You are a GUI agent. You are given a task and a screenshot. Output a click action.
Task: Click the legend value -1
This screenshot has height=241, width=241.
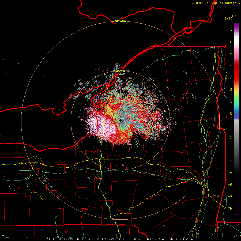230,125
